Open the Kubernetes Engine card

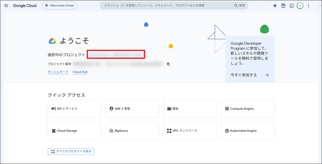pyautogui.click(x=248, y=131)
